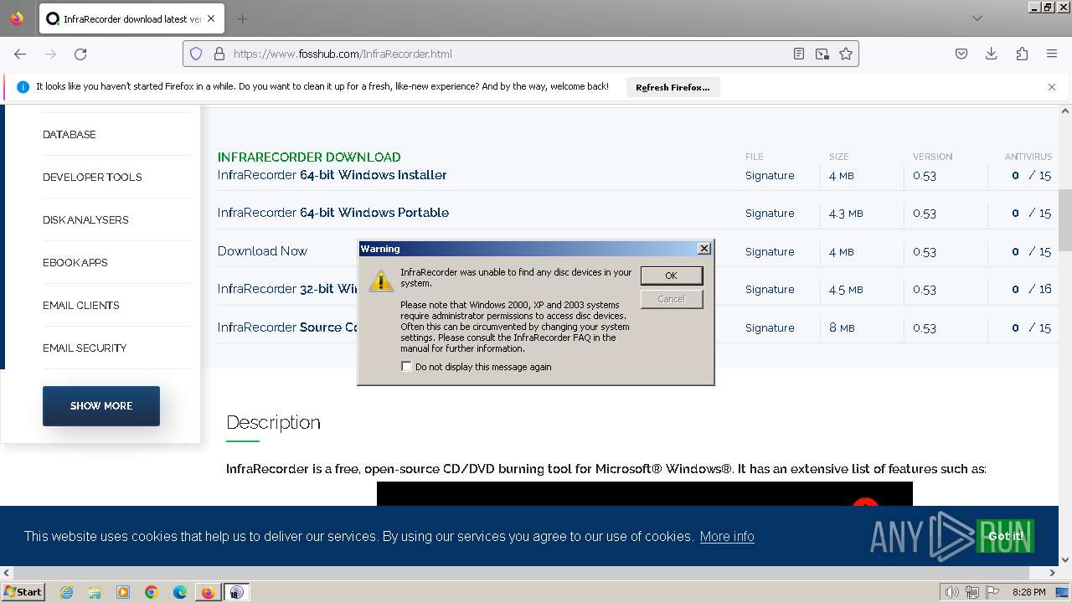This screenshot has width=1072, height=603.
Task: Open volume control in system tray
Action: click(952, 592)
